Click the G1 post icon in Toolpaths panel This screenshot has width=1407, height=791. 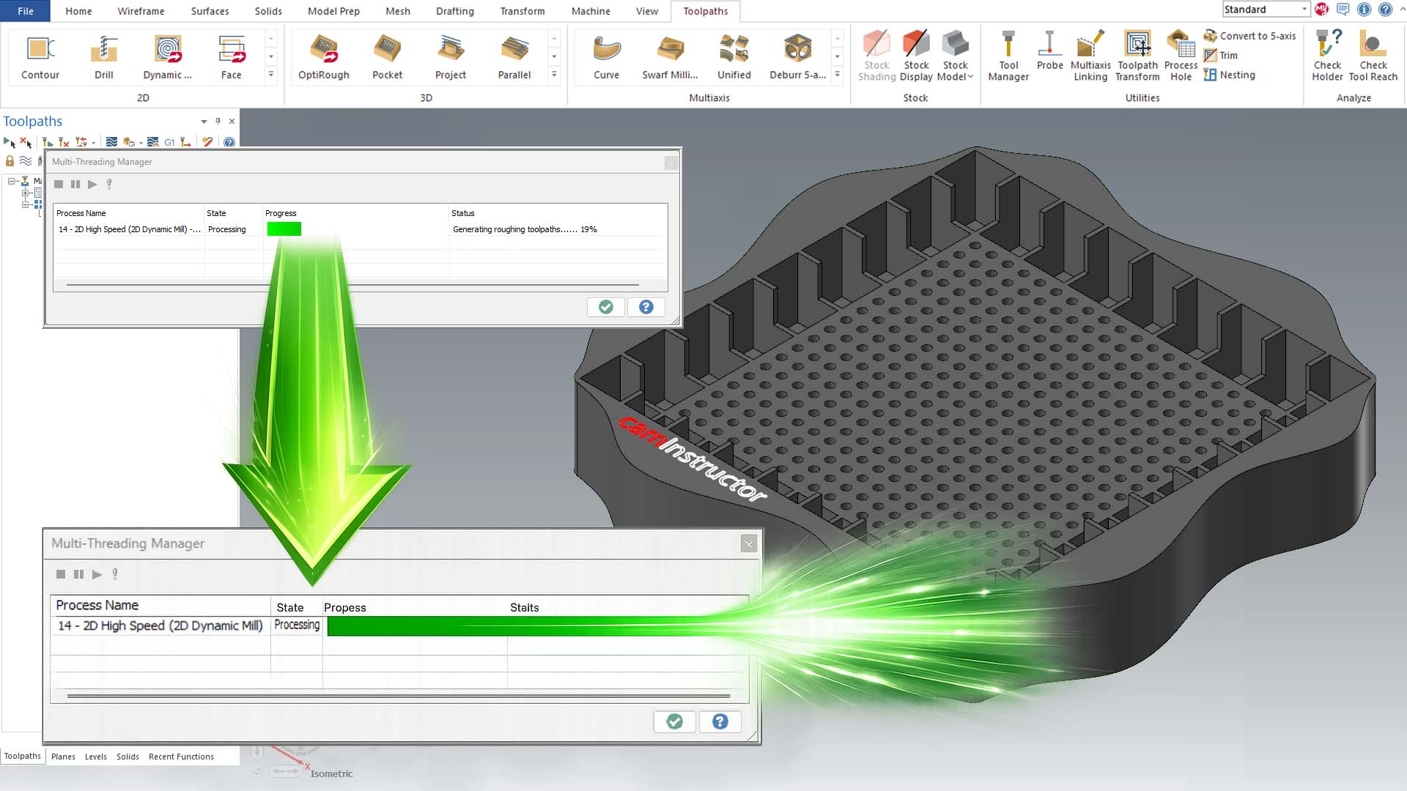coord(169,142)
